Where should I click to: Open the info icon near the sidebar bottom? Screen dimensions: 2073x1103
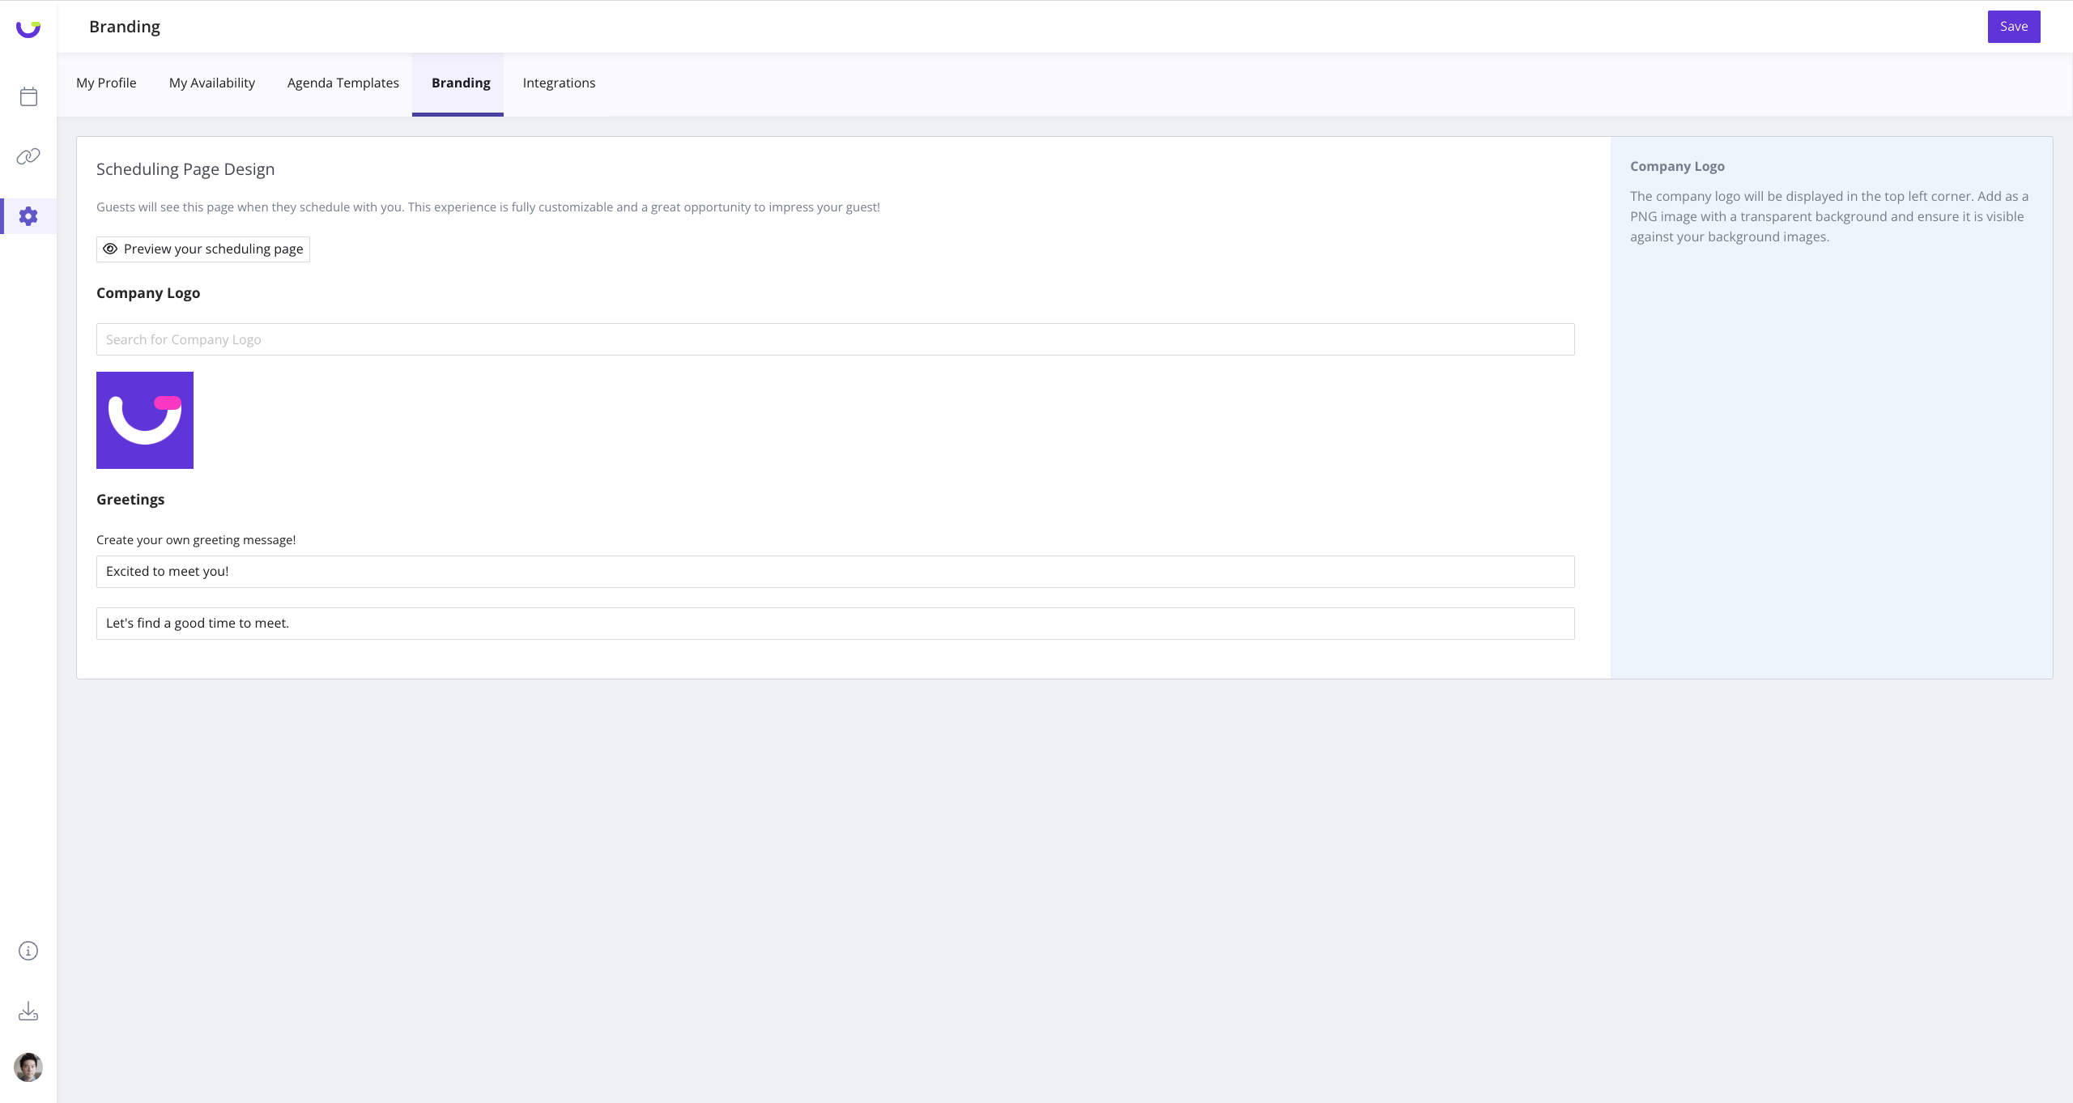(28, 951)
